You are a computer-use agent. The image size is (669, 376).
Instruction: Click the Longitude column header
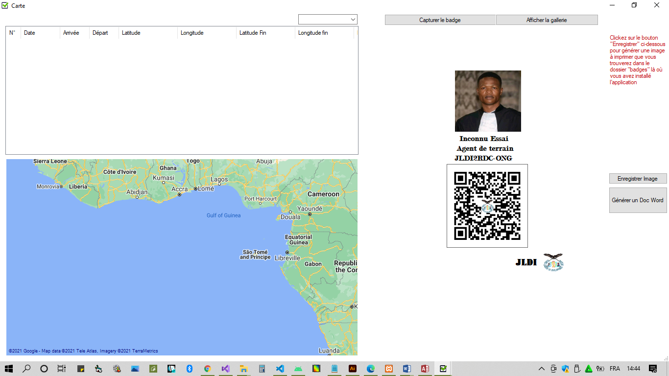(207, 33)
